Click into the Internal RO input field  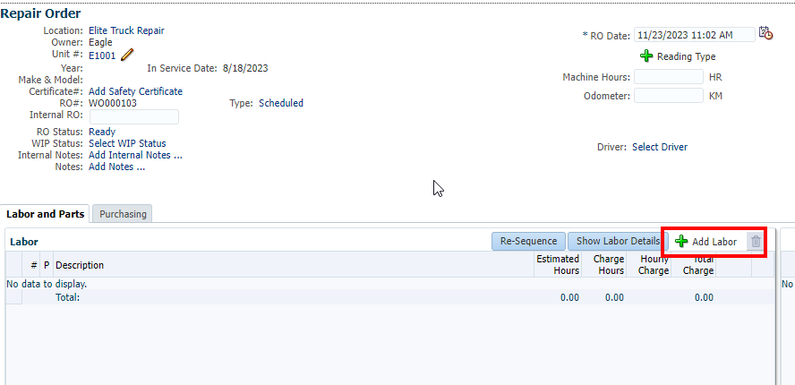134,116
